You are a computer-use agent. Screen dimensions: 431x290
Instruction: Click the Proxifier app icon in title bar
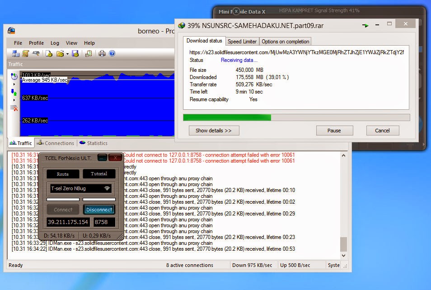coord(11,31)
